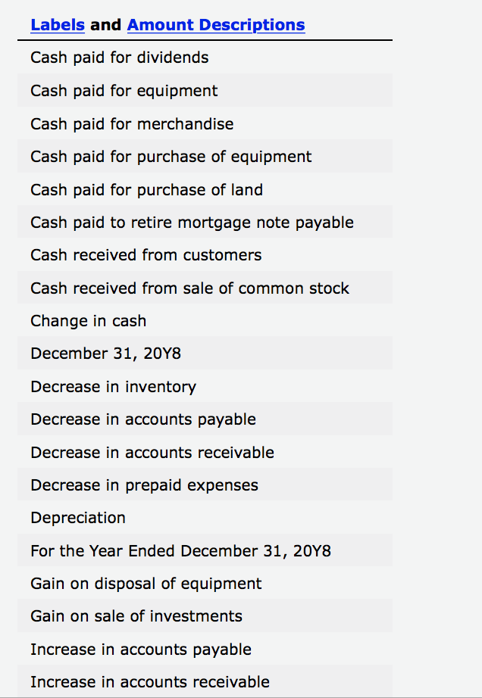This screenshot has width=482, height=698.
Task: Choose "Cash paid for equipment" entry
Action: [x=124, y=91]
